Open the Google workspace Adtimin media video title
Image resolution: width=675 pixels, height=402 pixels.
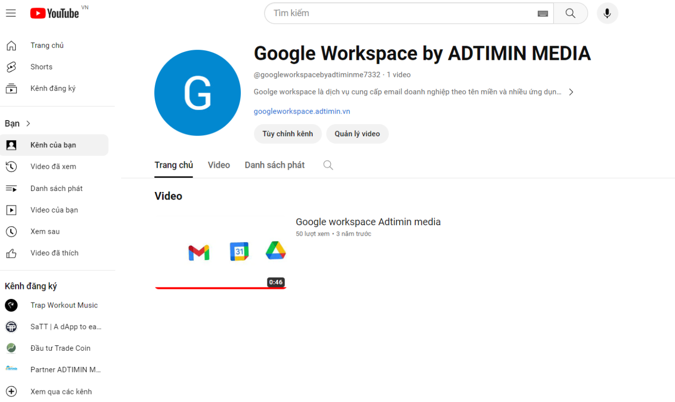[x=368, y=222]
